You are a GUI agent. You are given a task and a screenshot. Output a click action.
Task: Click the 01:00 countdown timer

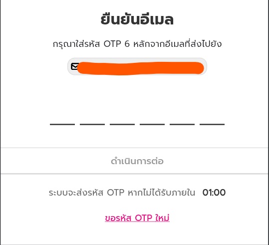[214, 193]
